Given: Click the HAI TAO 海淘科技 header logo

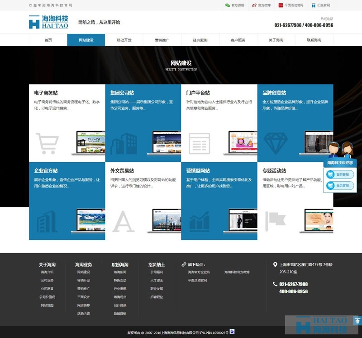Looking at the screenshot, I should [x=48, y=22].
